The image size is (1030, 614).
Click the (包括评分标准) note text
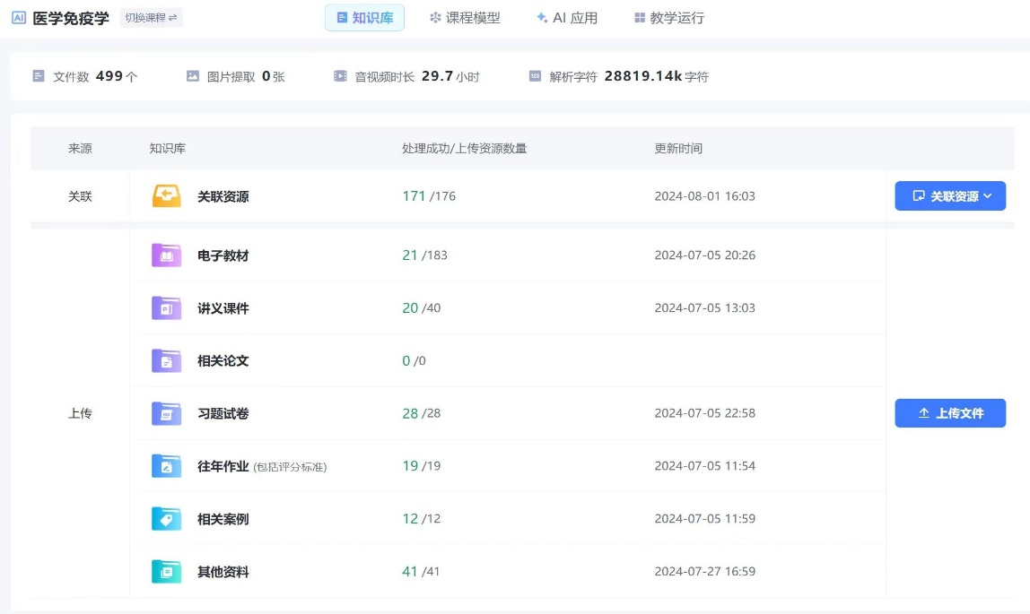(x=290, y=467)
